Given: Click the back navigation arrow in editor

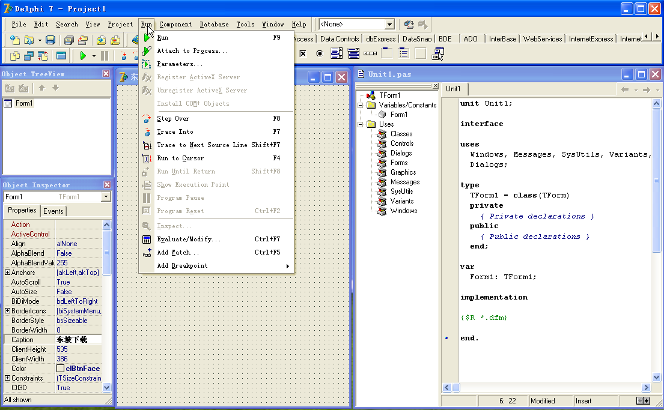Looking at the screenshot, I should [625, 89].
